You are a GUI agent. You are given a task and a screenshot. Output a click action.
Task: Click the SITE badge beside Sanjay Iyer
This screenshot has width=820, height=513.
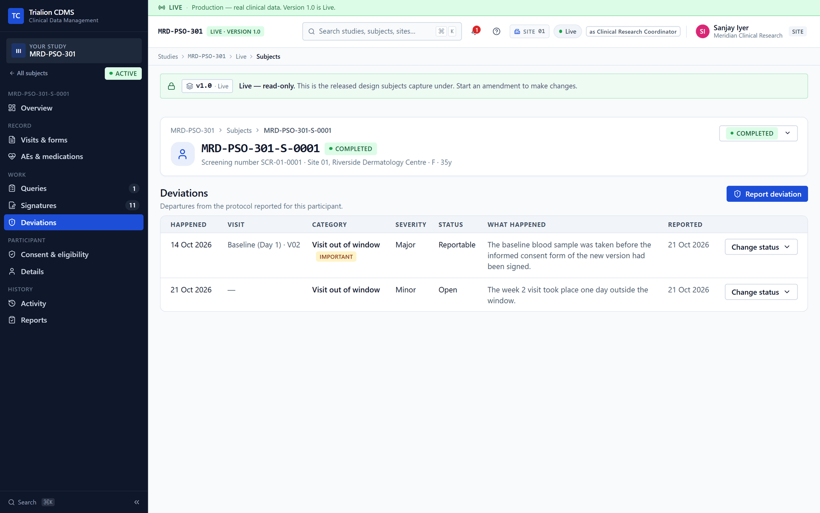(797, 31)
